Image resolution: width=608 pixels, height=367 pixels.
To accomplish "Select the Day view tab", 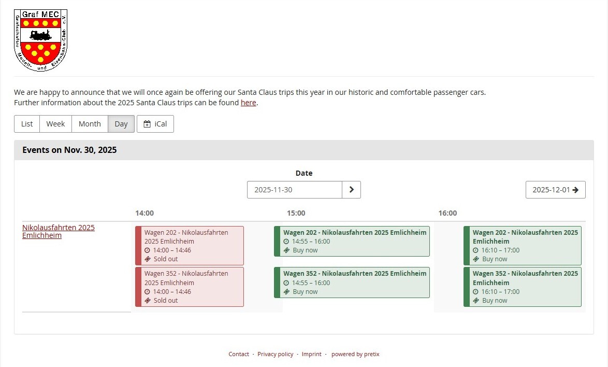I will coord(121,124).
